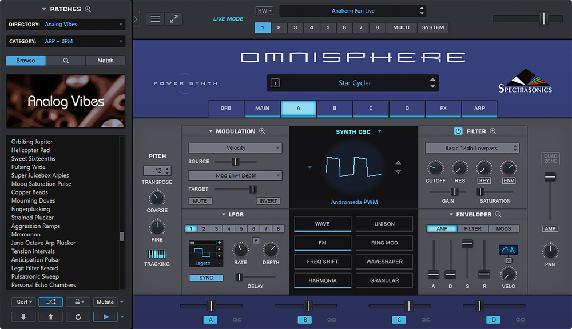Click the lock icon in browser footer

tap(77, 302)
